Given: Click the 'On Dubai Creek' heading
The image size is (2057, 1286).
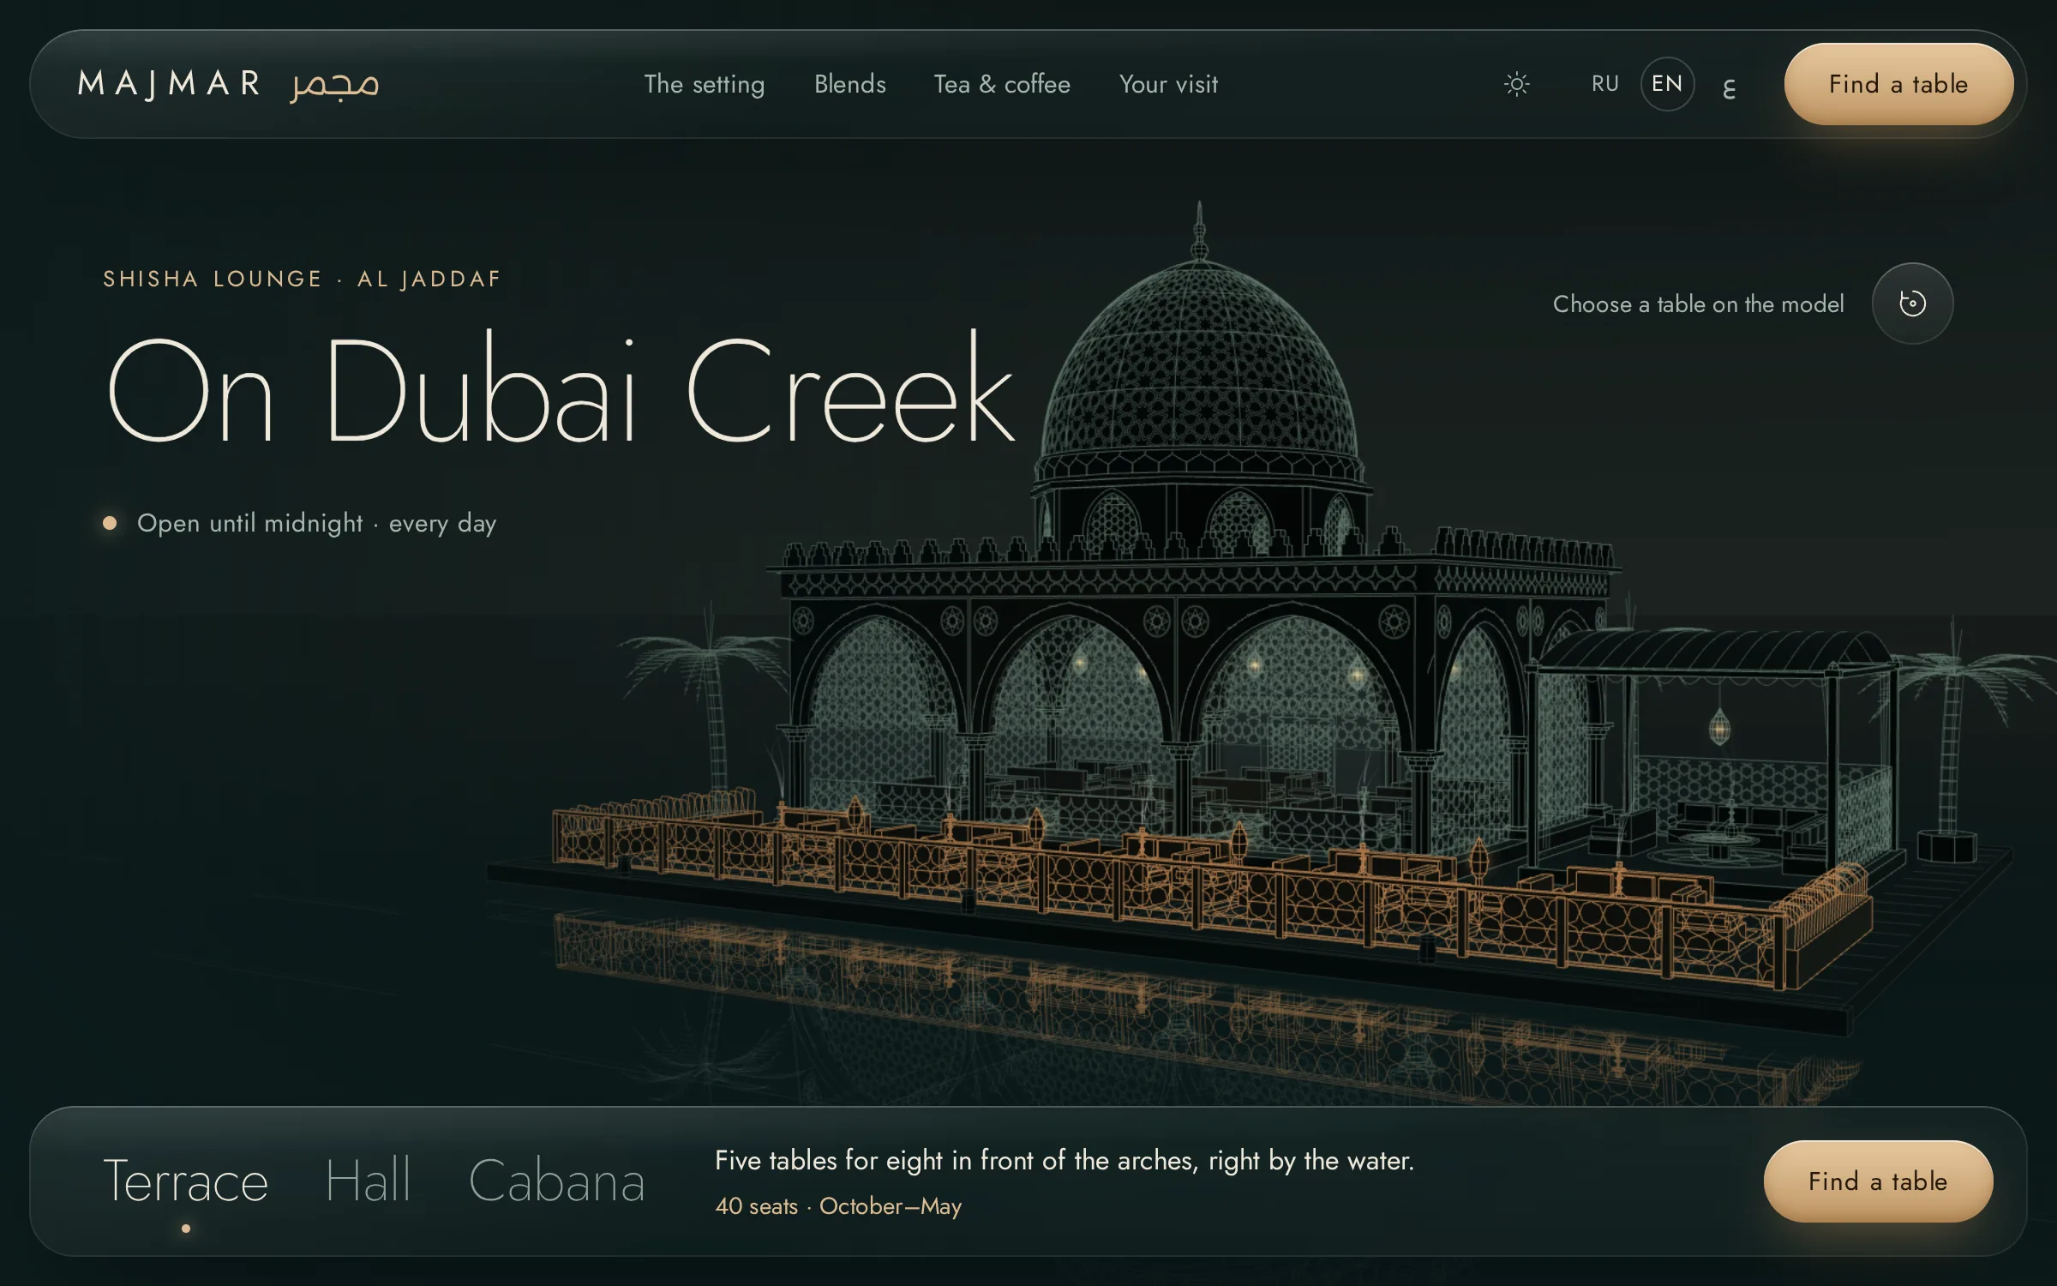Looking at the screenshot, I should [561, 389].
